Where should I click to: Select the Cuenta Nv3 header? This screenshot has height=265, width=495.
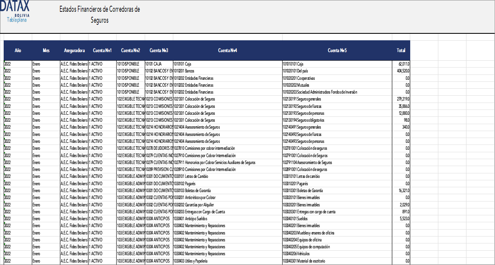[x=159, y=50]
